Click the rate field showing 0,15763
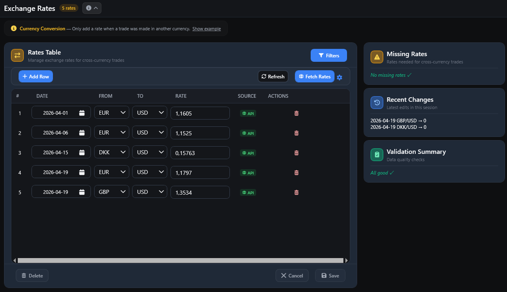The width and height of the screenshot is (507, 292). [x=200, y=153]
